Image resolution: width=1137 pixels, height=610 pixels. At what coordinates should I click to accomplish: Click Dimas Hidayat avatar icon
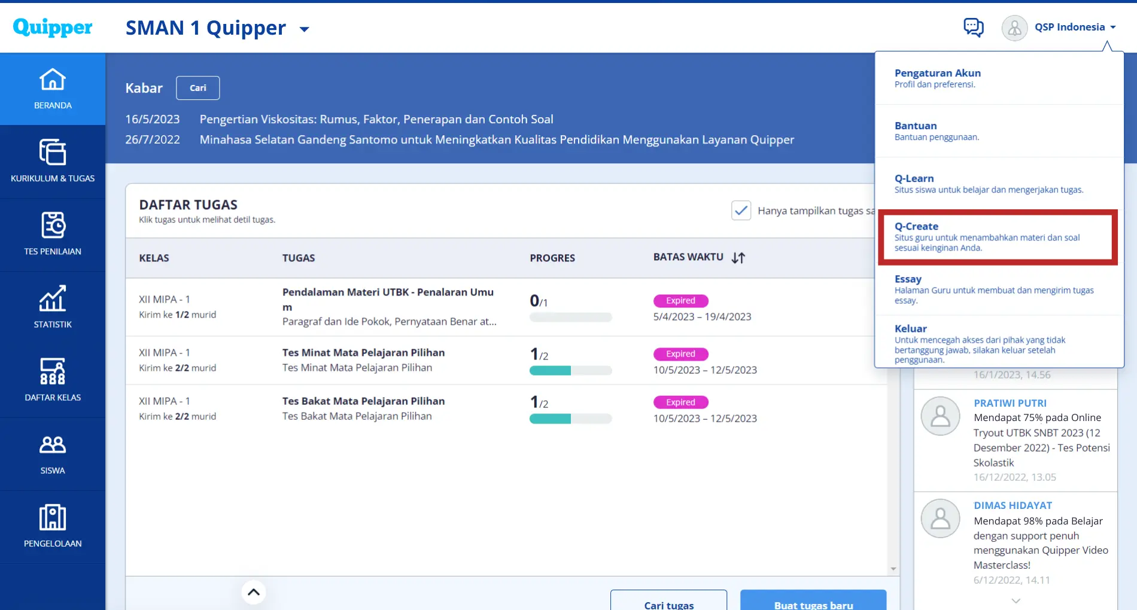pos(940,518)
